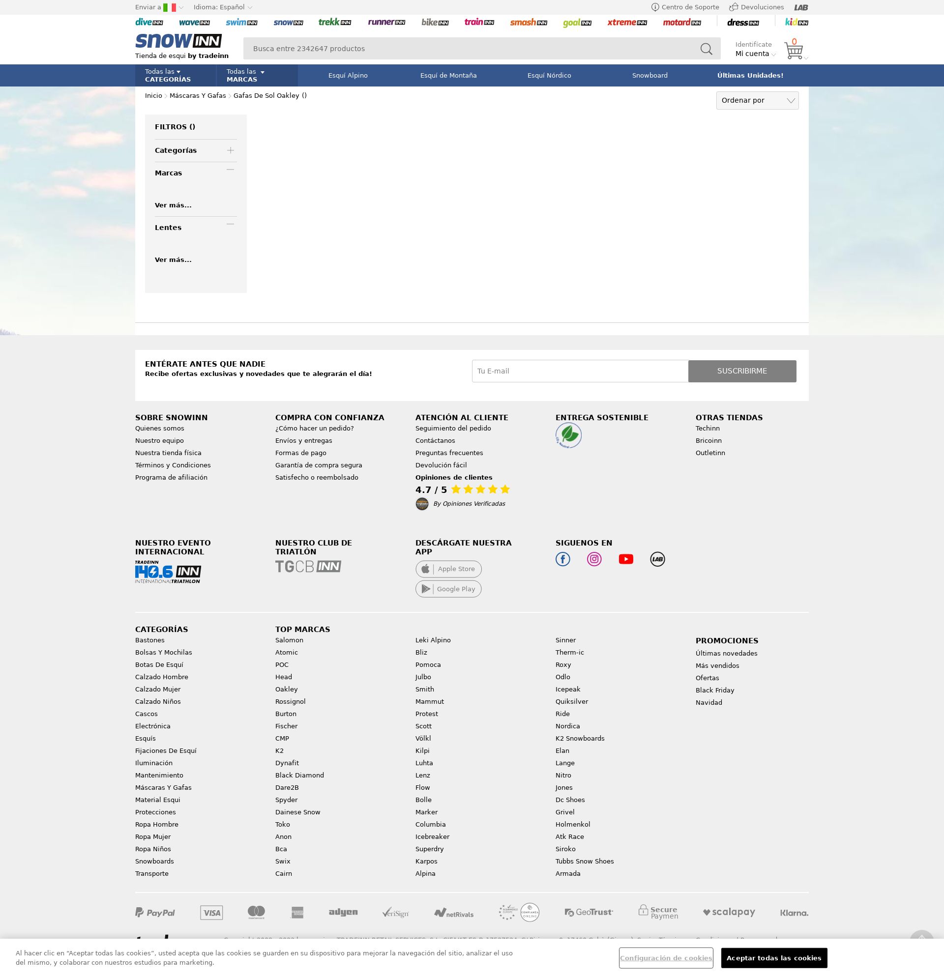Go to Esquí de Montaña menu
The height and width of the screenshot is (979, 944).
click(448, 75)
